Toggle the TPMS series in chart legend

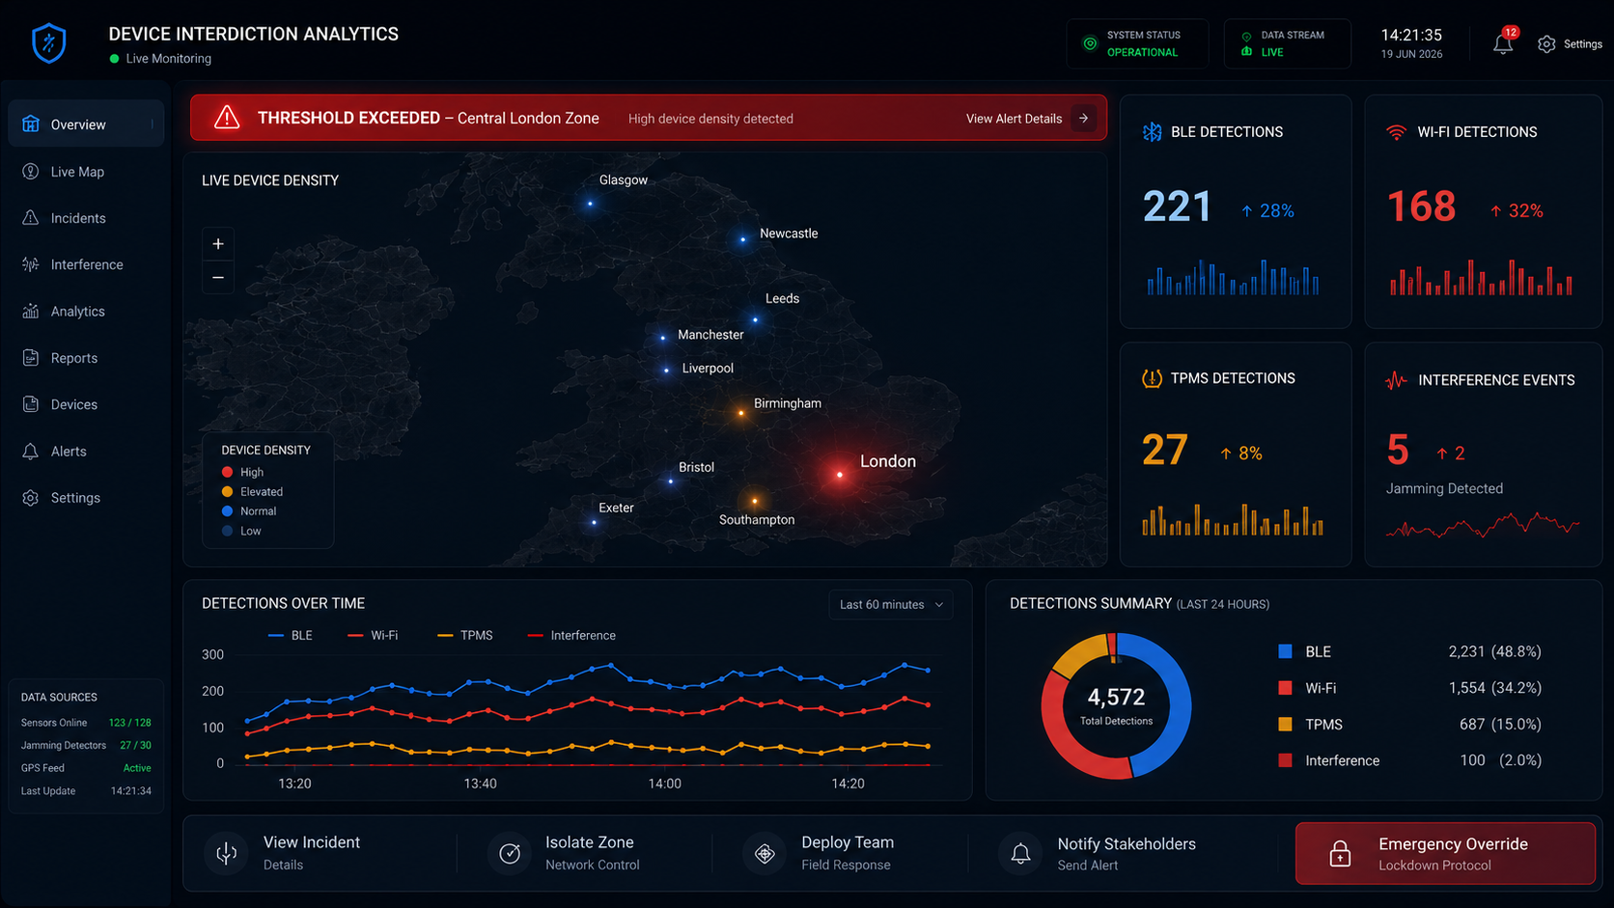pyautogui.click(x=465, y=636)
